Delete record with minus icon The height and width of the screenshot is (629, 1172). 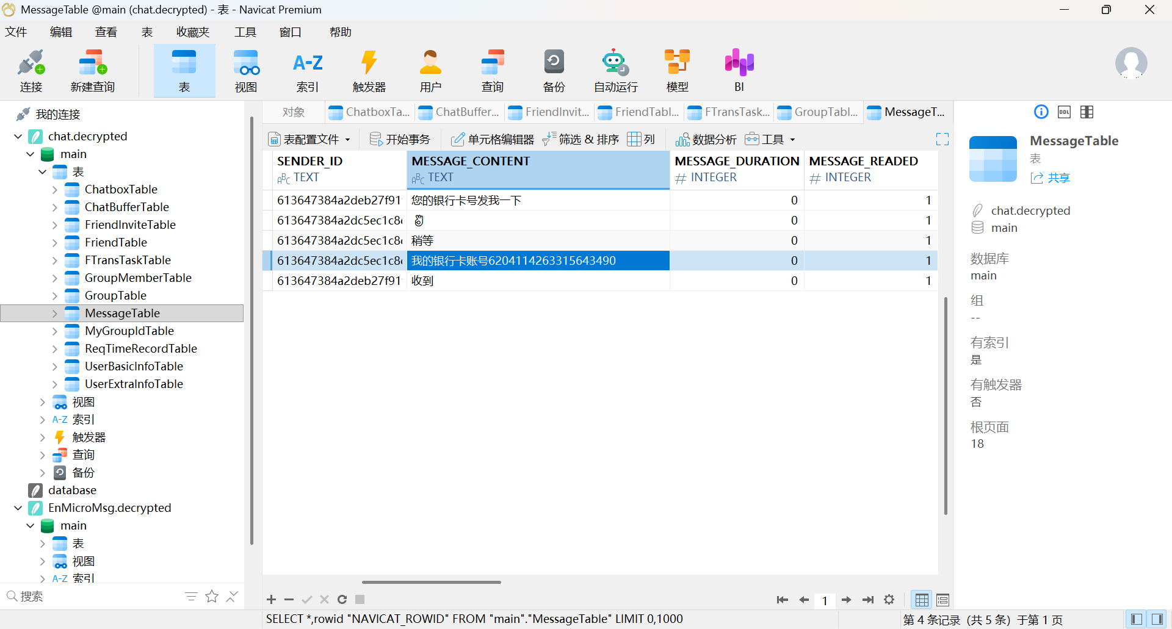289,600
